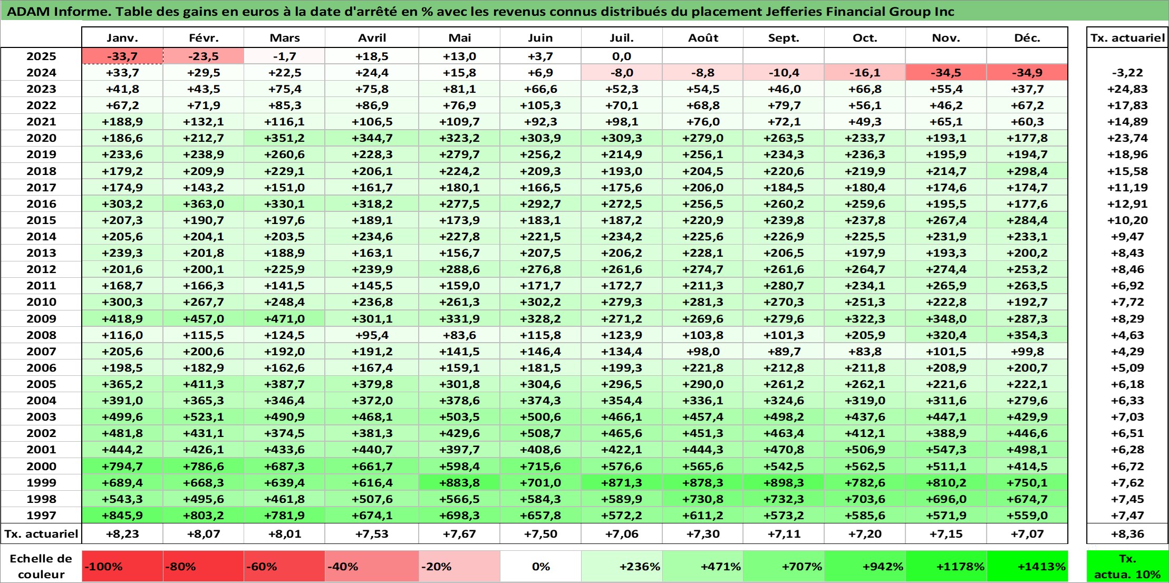Select the +23,74 actuarial rate for 2020
The width and height of the screenshot is (1169, 583).
pos(1127,138)
